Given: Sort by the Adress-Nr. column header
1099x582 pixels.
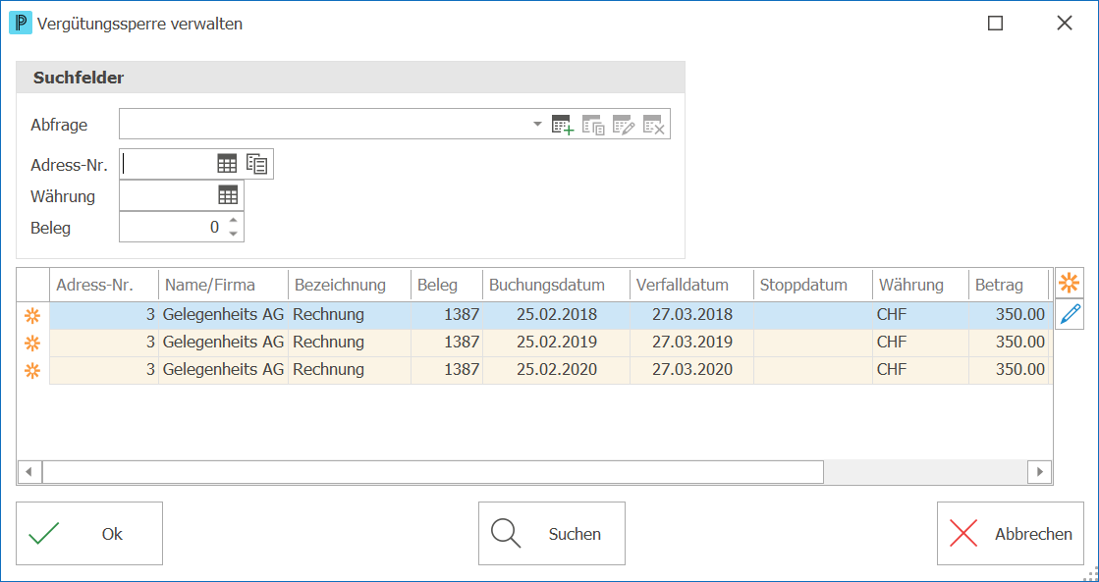Looking at the screenshot, I should [104, 285].
